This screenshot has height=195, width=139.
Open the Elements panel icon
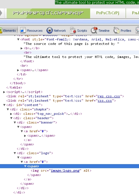[x=1, y=30]
